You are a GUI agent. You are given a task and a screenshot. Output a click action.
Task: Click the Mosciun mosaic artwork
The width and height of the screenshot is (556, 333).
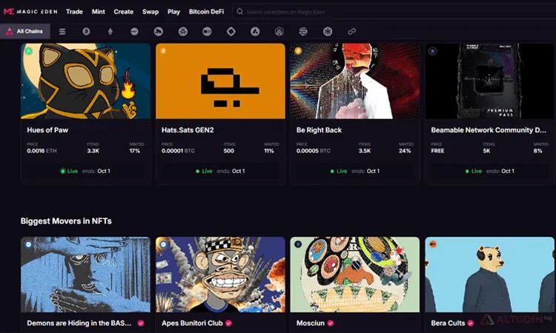point(355,275)
